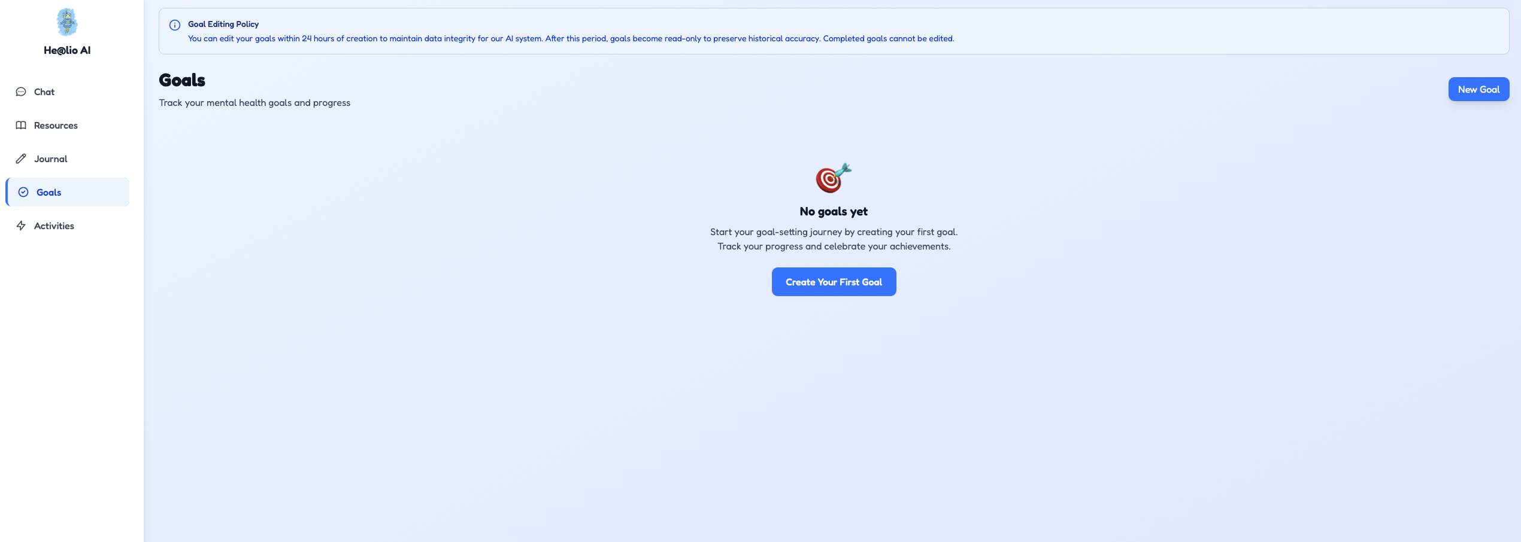Open the Journal page label

[x=50, y=159]
